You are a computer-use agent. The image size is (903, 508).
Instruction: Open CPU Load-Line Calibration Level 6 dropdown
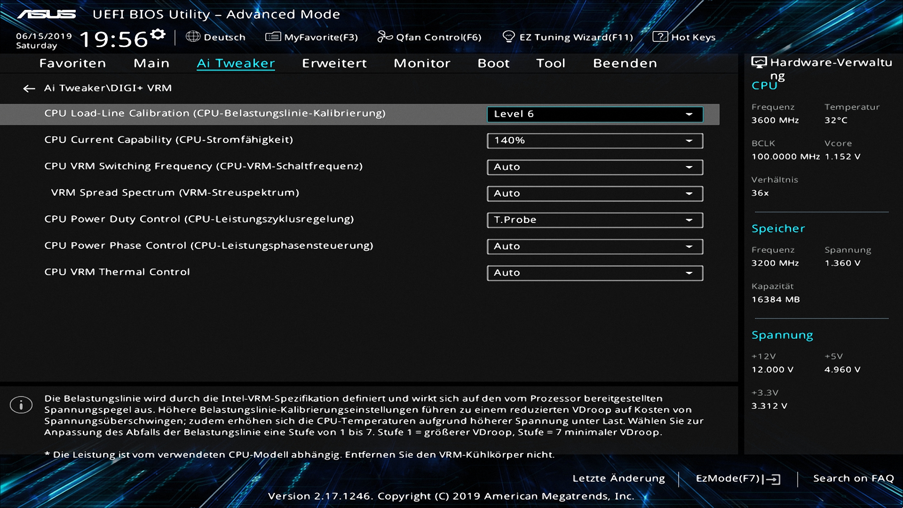(594, 114)
